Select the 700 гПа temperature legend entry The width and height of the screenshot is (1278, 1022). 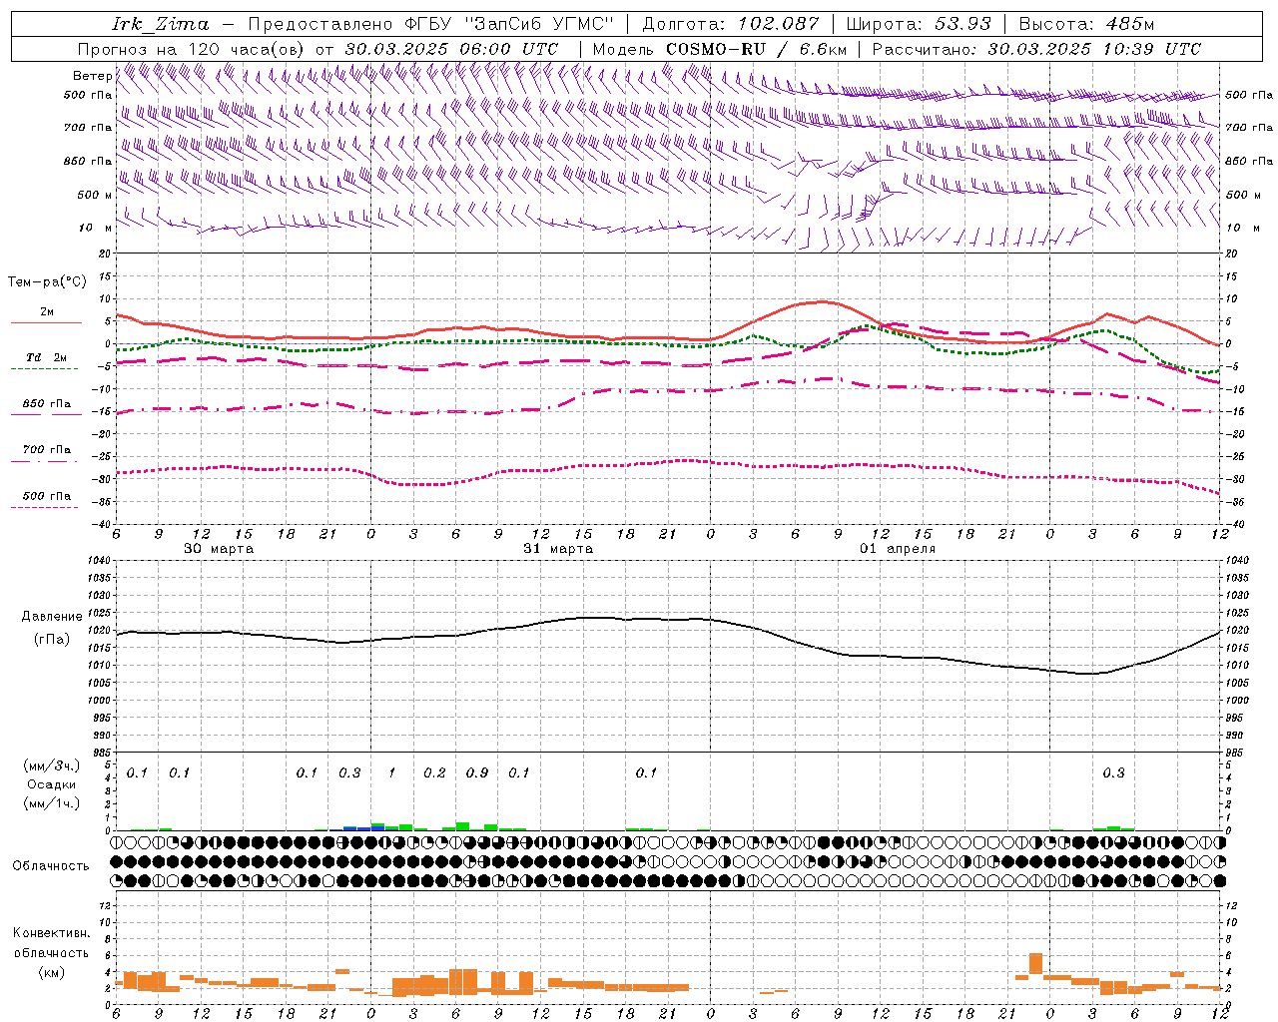coord(46,450)
